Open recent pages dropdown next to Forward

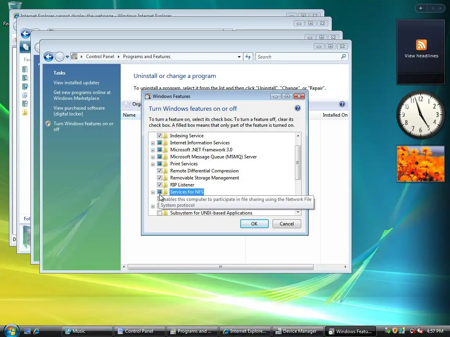pyautogui.click(x=67, y=57)
